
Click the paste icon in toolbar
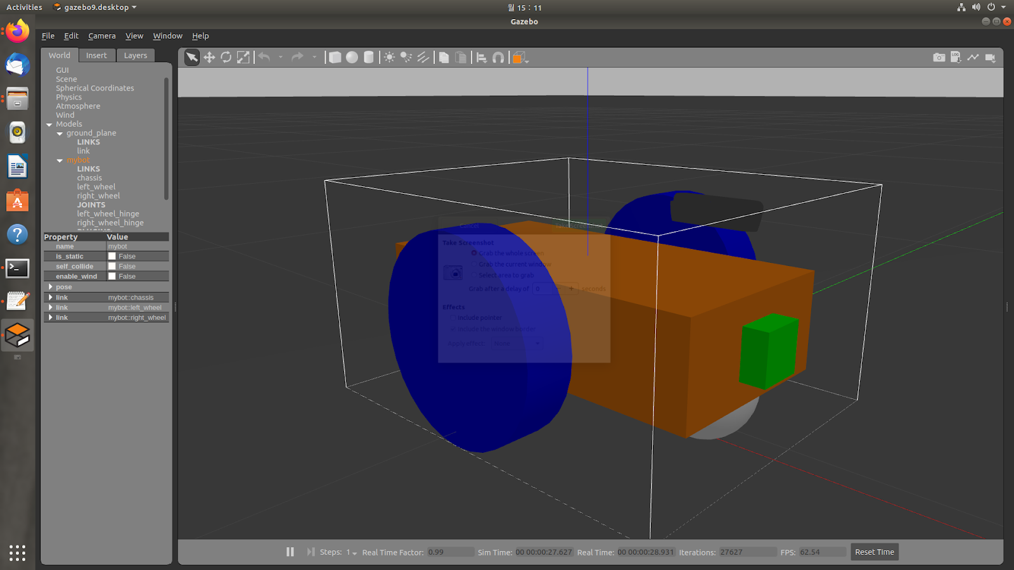pos(461,58)
